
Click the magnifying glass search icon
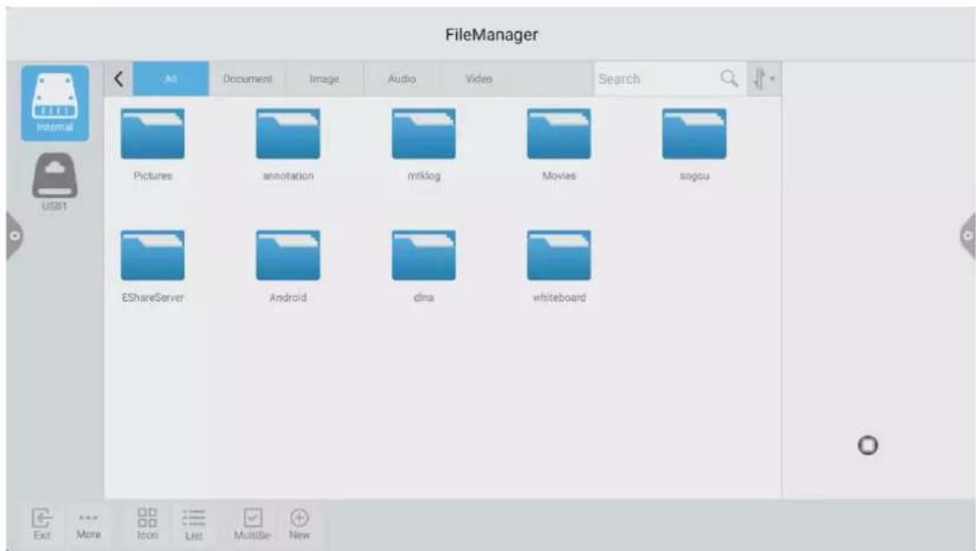pos(729,78)
